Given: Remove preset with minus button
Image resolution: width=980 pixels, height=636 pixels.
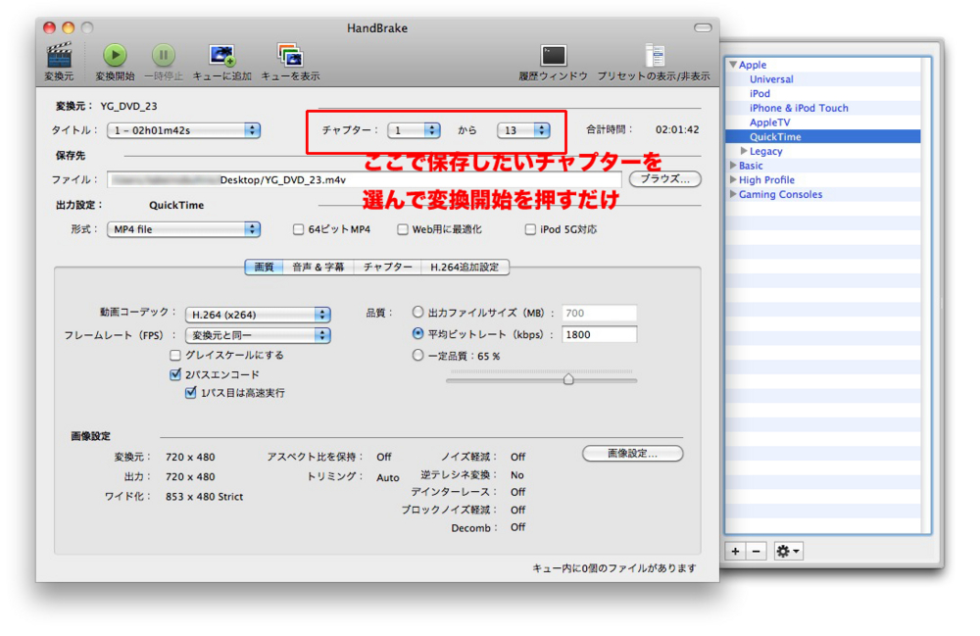Looking at the screenshot, I should coord(757,551).
